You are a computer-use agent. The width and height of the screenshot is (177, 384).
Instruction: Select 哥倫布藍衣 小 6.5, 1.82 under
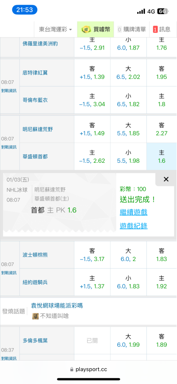[128, 100]
